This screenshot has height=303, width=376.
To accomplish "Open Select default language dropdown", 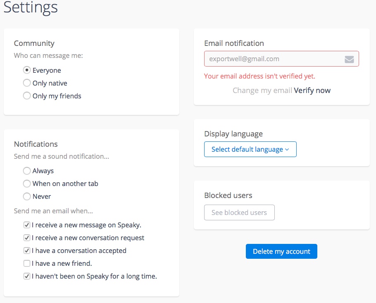I will (x=247, y=149).
